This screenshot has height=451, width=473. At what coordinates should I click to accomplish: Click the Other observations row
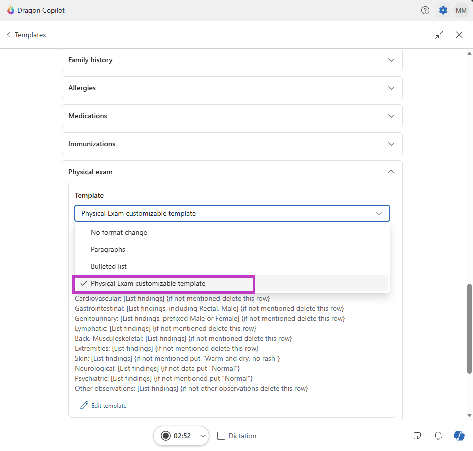tap(191, 388)
